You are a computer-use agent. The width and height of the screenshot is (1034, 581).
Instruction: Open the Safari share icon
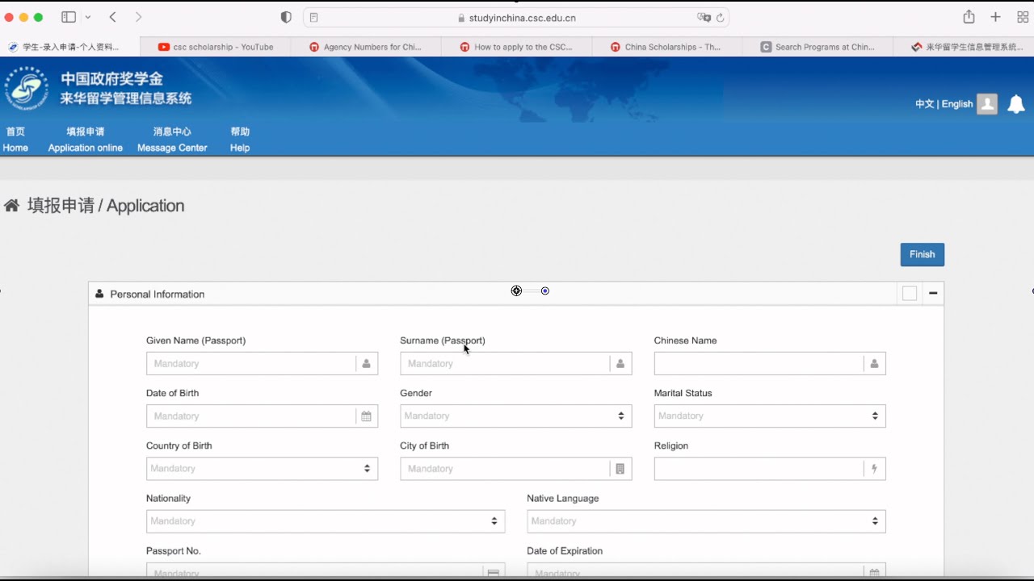click(969, 17)
